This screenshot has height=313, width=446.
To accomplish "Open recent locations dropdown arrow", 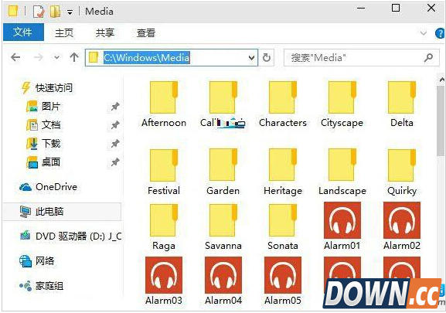I will (x=56, y=57).
